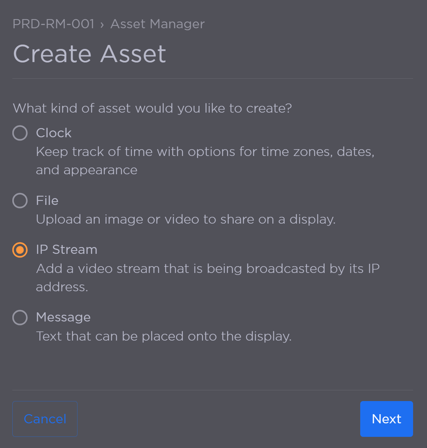Click the IP Stream broadcast description
This screenshot has width=427, height=448.
click(x=208, y=278)
